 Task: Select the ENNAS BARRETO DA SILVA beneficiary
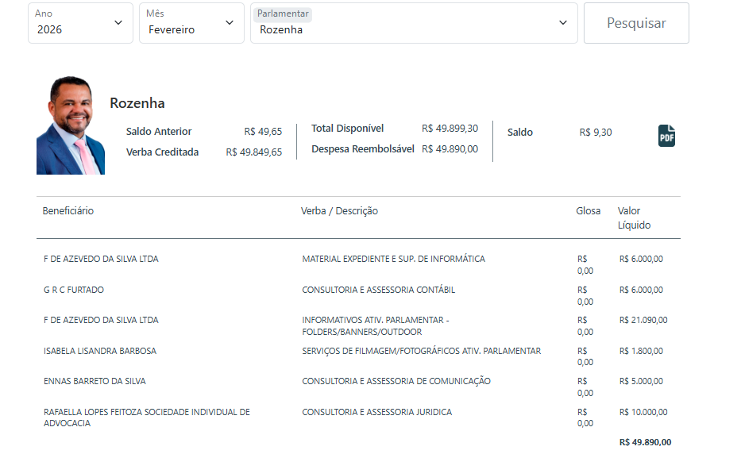click(x=95, y=381)
